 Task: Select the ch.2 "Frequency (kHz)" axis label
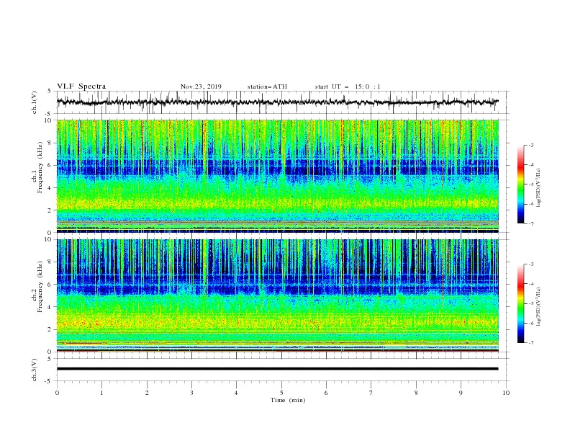(x=40, y=287)
